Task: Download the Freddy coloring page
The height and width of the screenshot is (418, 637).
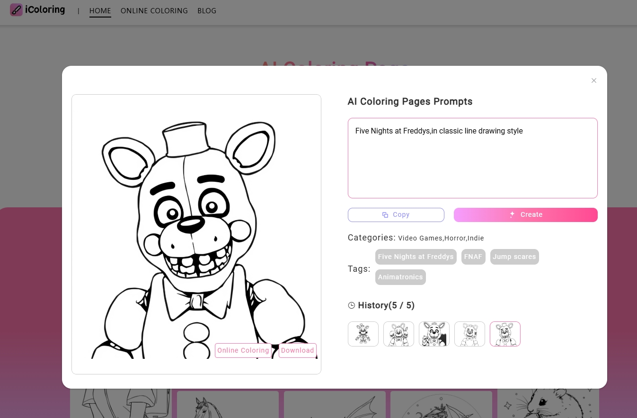Action: pyautogui.click(x=298, y=350)
